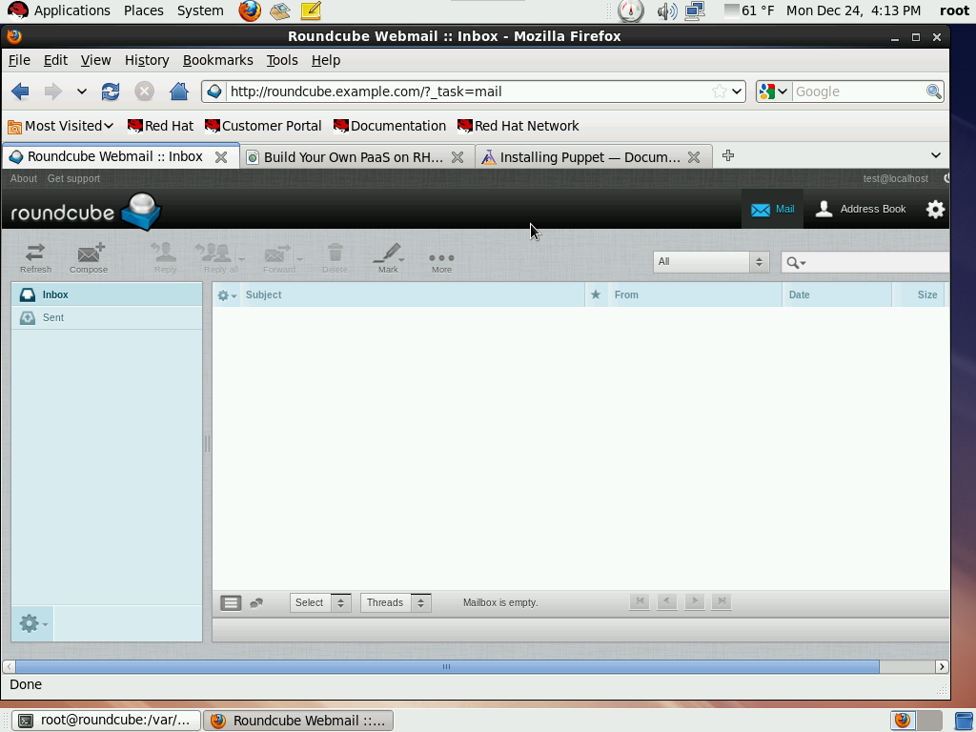Click the logout power icon
The image size is (976, 732).
[946, 178]
